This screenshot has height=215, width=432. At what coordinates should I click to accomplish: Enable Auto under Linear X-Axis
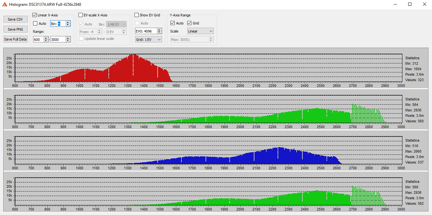(x=35, y=23)
